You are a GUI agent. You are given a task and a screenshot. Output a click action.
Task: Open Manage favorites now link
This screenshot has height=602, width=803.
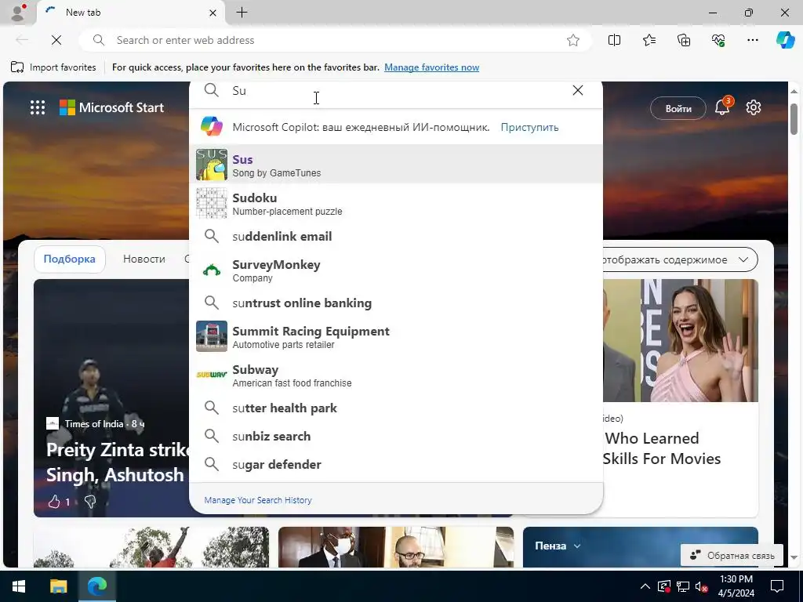coord(432,67)
